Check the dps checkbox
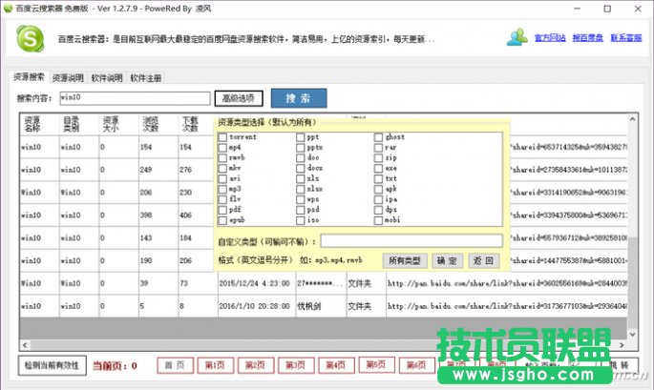The height and width of the screenshot is (390, 654). [378, 210]
